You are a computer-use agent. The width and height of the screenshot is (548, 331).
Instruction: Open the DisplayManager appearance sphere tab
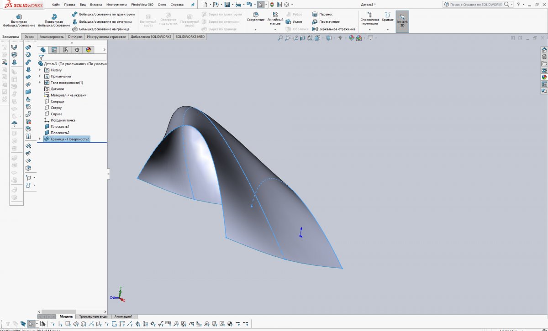(x=89, y=50)
